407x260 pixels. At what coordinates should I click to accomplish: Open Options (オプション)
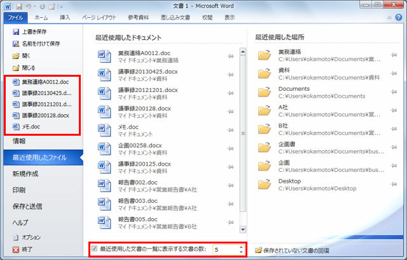point(27,237)
